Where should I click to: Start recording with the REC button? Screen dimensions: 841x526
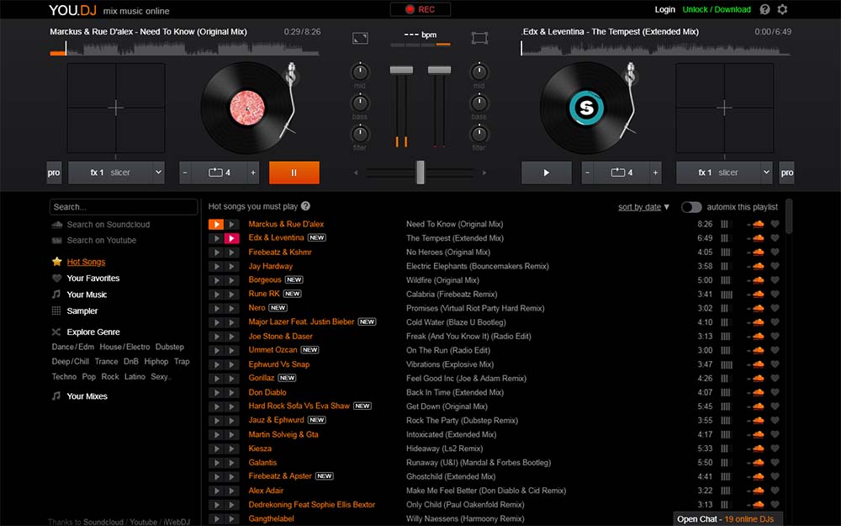click(x=420, y=9)
